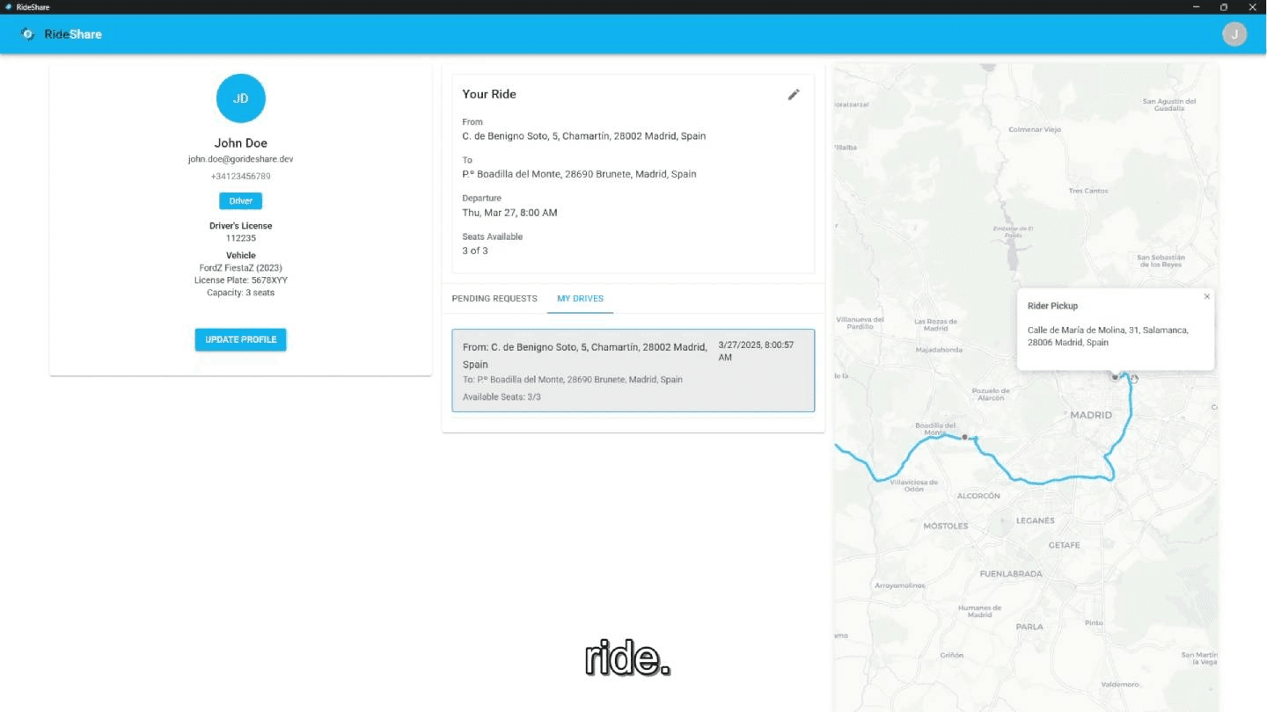This screenshot has width=1267, height=712.
Task: Click the waypoint marker near Boadilla del Monte
Action: click(x=965, y=436)
